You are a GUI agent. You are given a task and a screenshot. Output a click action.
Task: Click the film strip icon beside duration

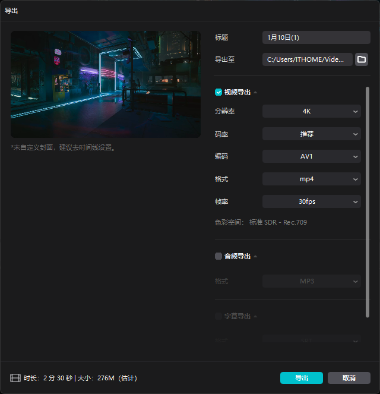click(x=15, y=378)
